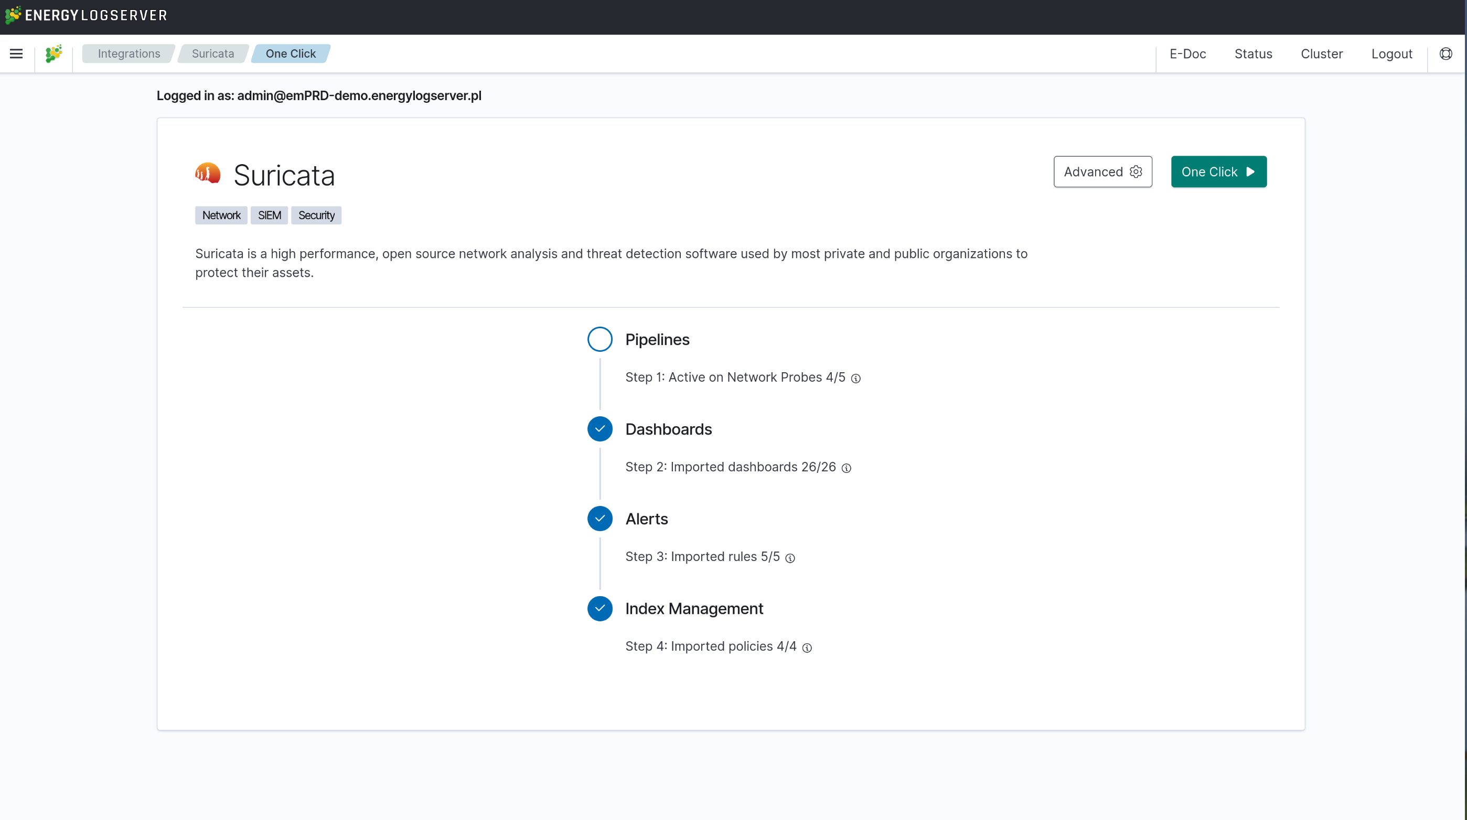
Task: Click the Suricata logo icon
Action: 208,173
